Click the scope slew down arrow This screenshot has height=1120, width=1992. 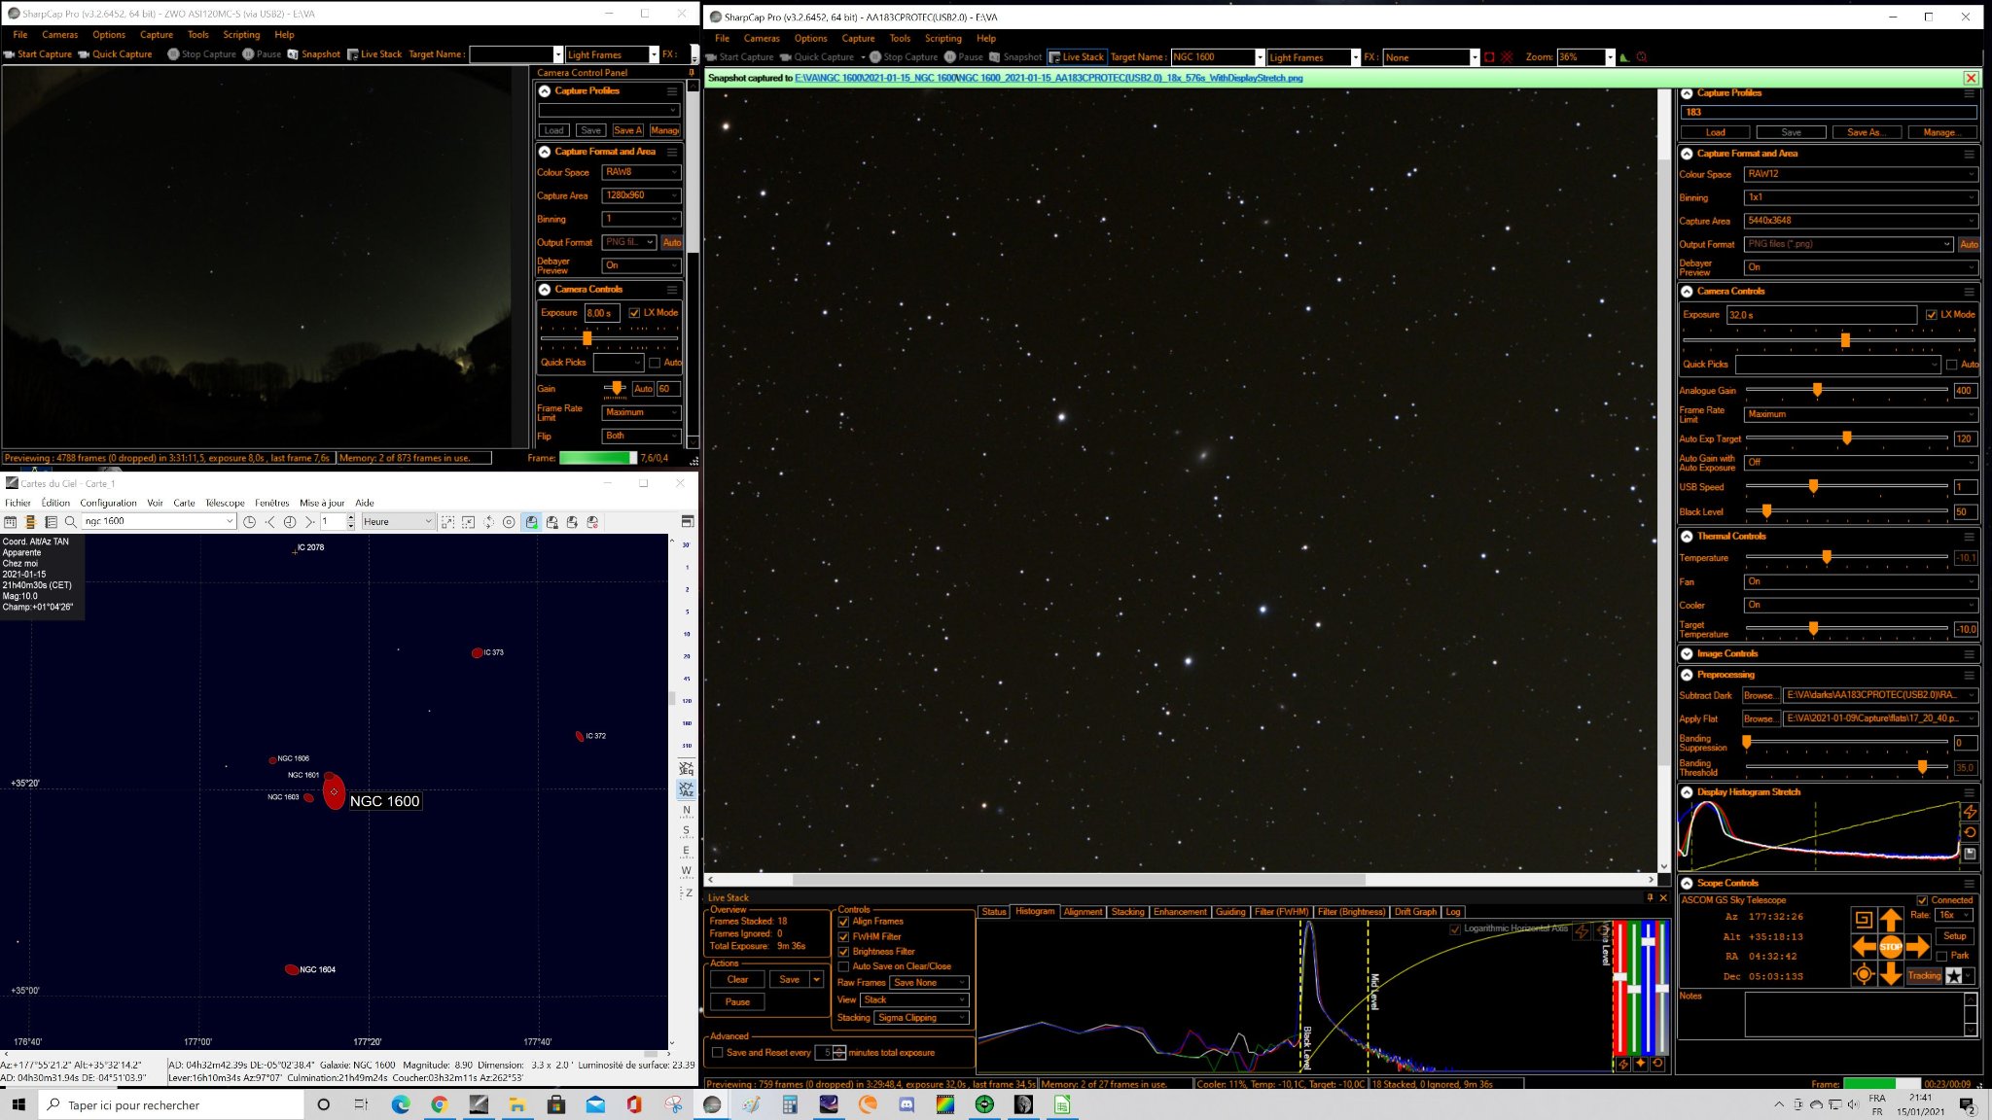click(1890, 973)
